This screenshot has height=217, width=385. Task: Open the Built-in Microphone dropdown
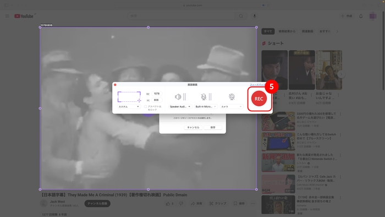point(206,107)
